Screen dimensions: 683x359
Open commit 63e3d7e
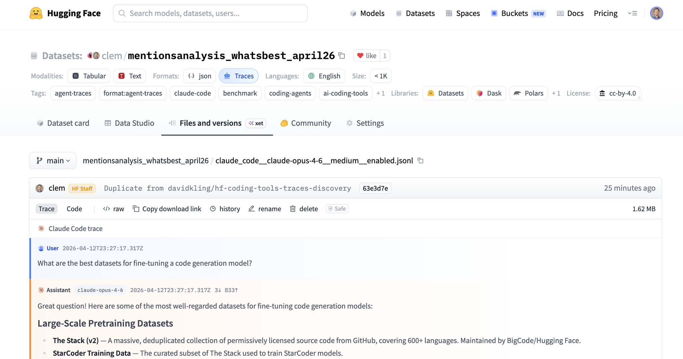375,188
